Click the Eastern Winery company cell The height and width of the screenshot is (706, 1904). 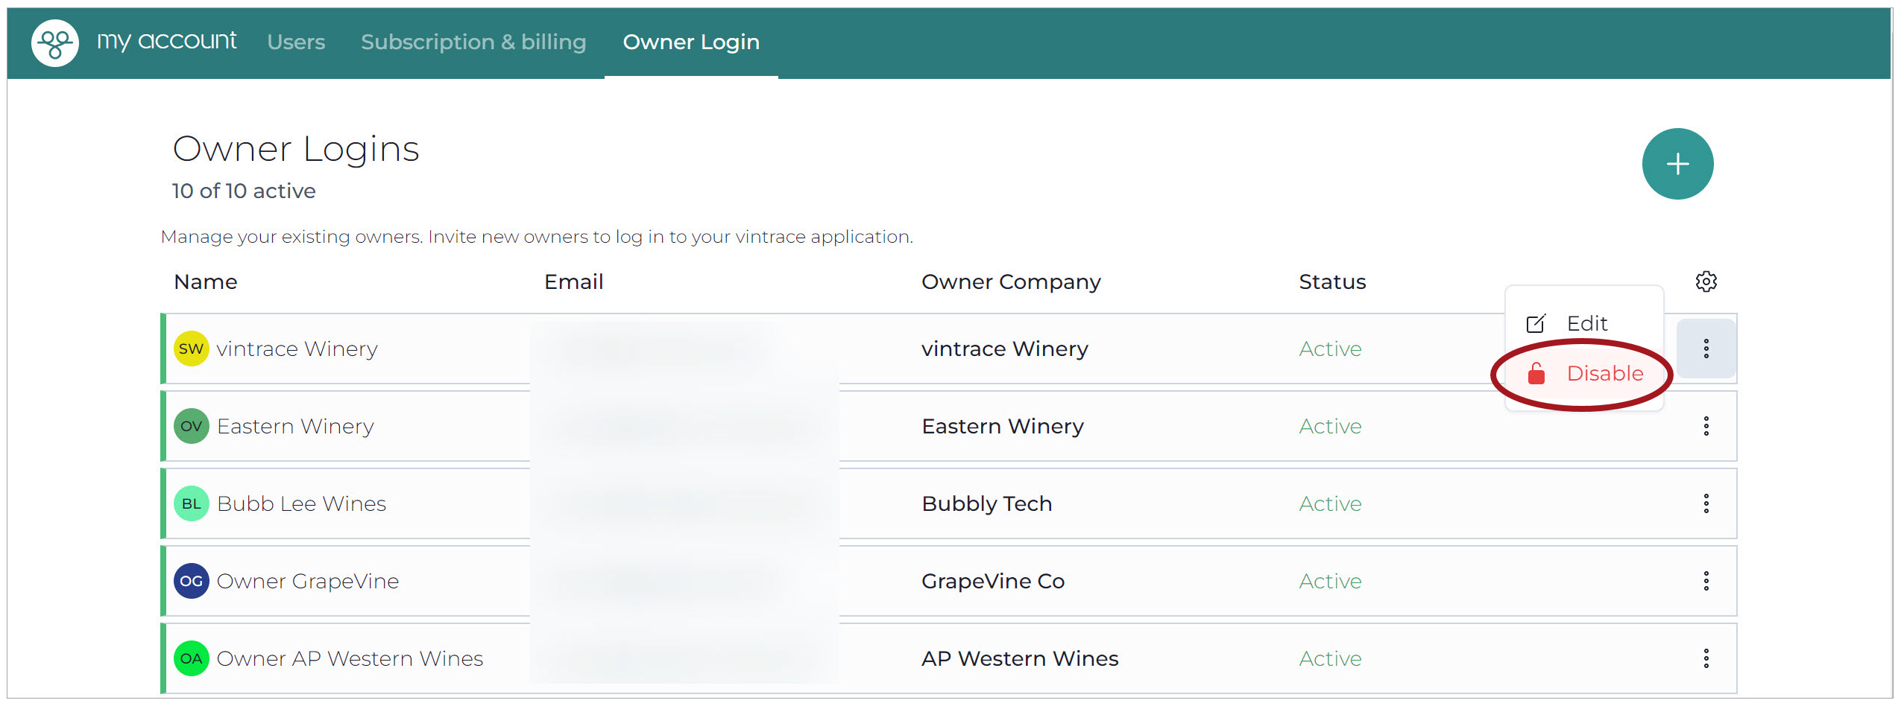[x=1002, y=426]
